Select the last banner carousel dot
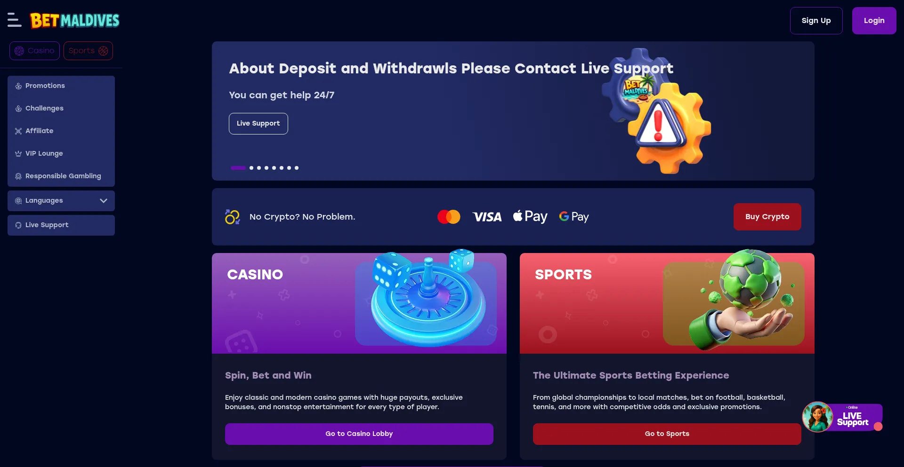The image size is (904, 467). pos(297,168)
